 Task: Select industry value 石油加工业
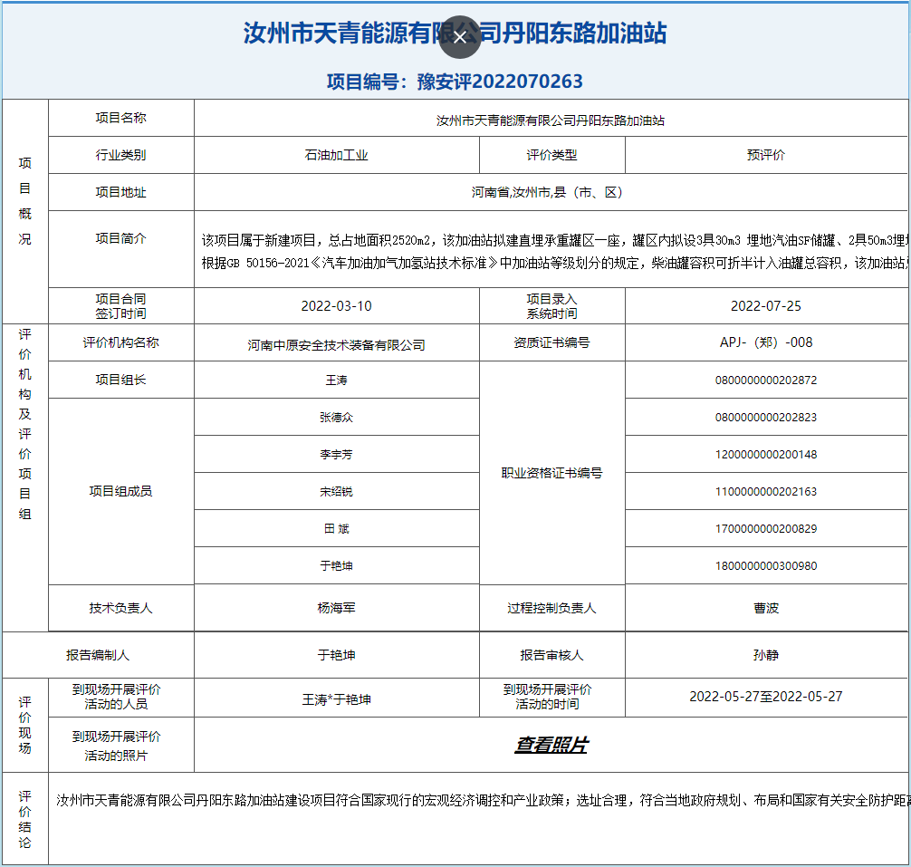click(336, 155)
